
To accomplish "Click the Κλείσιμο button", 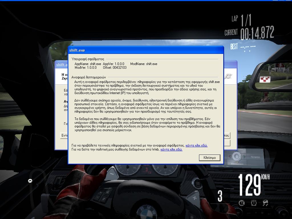I will click(210, 157).
